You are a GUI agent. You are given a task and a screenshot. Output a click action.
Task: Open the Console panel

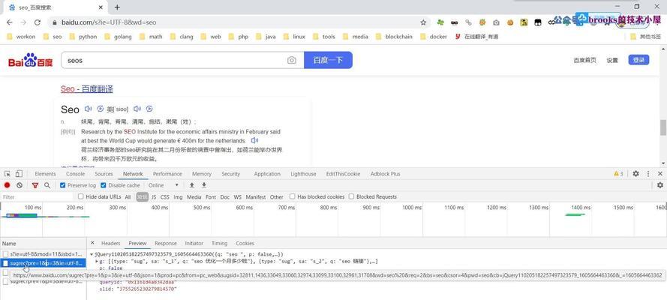[75, 174]
